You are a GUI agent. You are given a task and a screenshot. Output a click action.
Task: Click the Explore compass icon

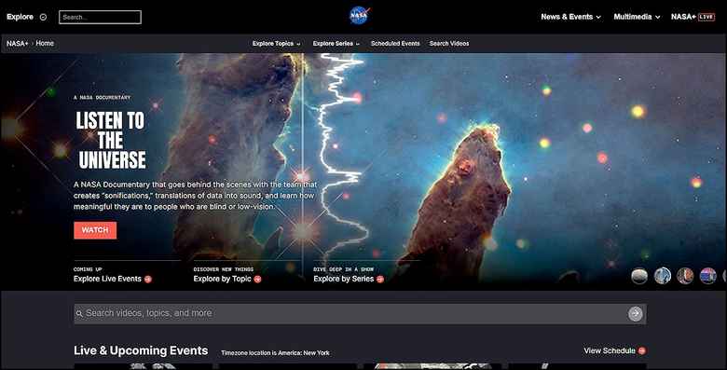[x=43, y=17]
